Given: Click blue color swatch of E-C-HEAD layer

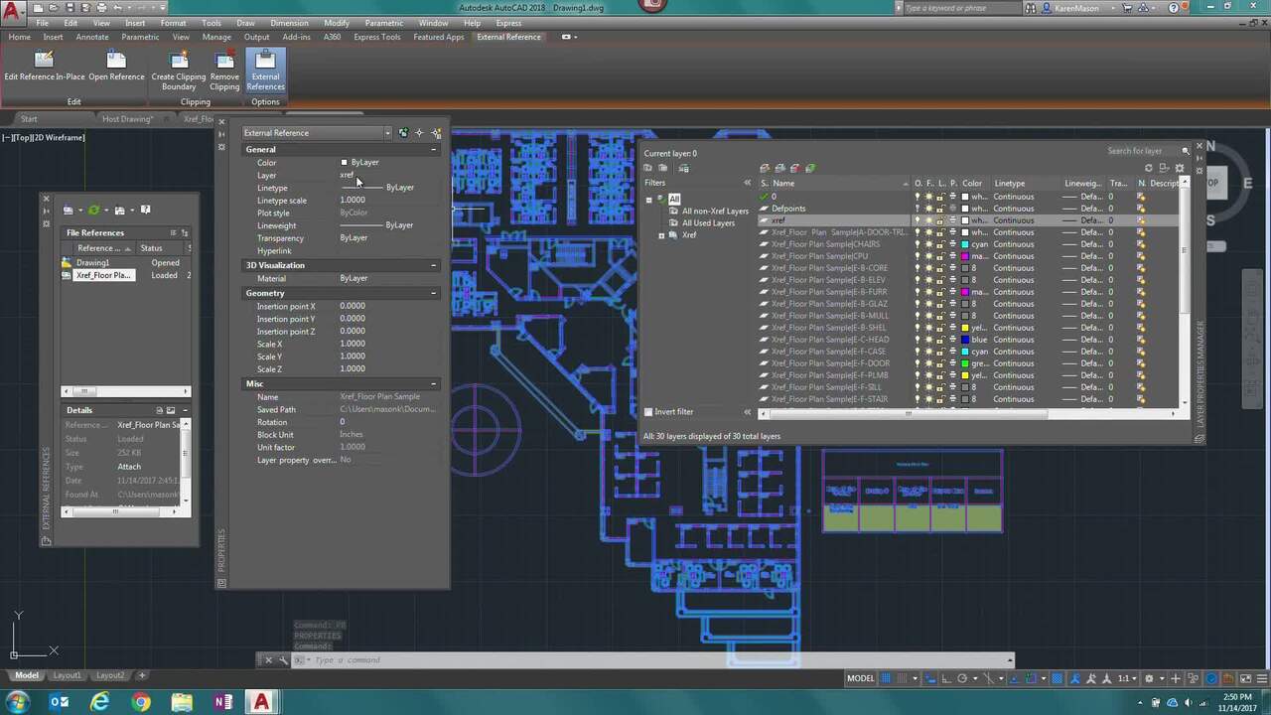Looking at the screenshot, I should coord(965,340).
